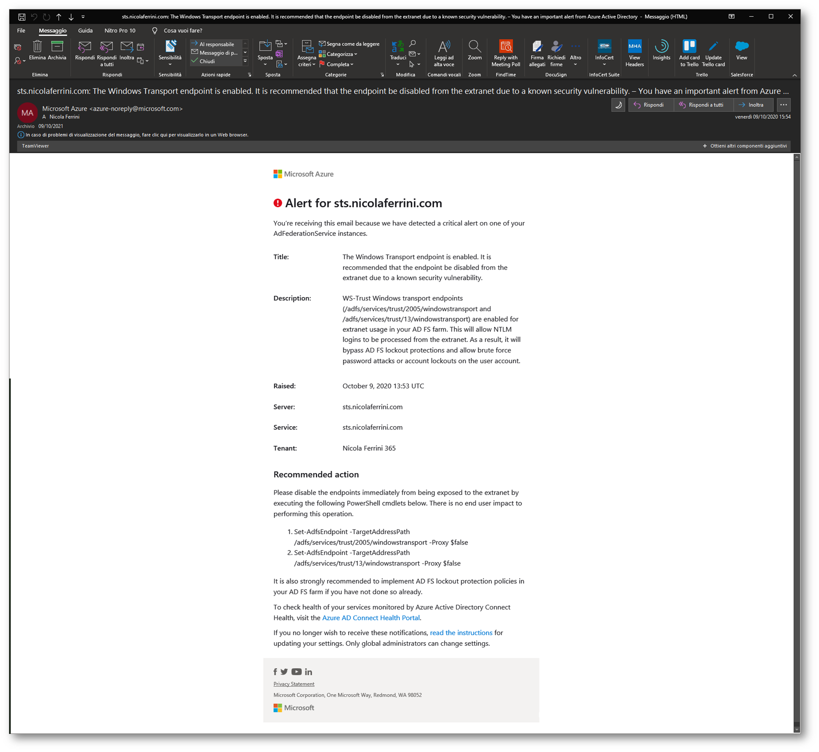This screenshot has width=819, height=752.
Task: Click Segna come da leggere
Action: (x=349, y=44)
